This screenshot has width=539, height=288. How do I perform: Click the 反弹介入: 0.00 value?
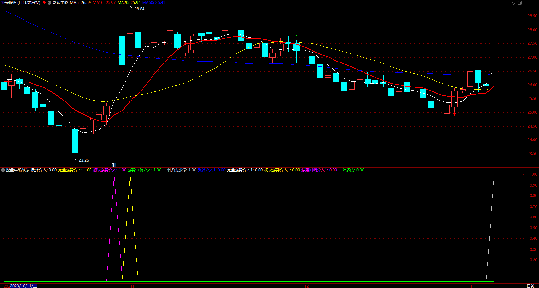[x=44, y=170]
